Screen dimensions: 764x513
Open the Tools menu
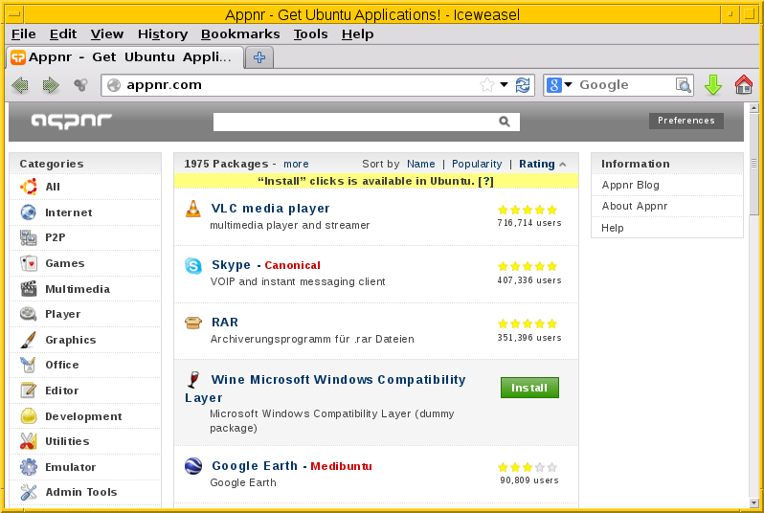click(x=310, y=34)
